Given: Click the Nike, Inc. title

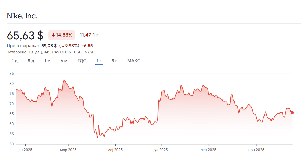Looking at the screenshot, I should click(22, 16).
